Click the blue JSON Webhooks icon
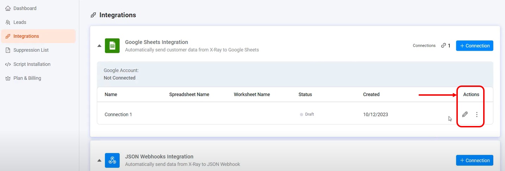 (112, 160)
